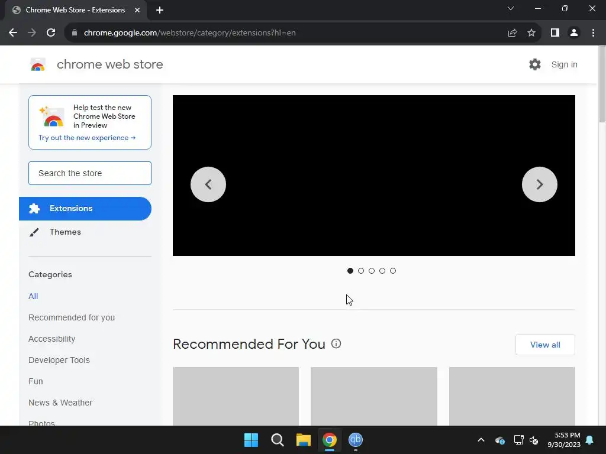This screenshot has height=454, width=606.
Task: Select the fourth carousel dot
Action: (x=382, y=271)
